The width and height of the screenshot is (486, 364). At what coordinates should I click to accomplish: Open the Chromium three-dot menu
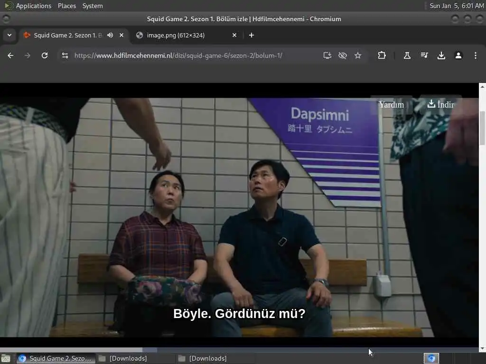(476, 55)
